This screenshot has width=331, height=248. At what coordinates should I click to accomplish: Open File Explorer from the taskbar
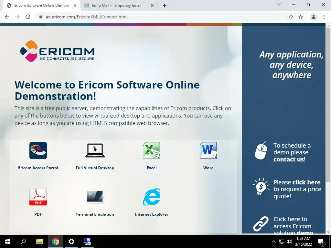click(x=40, y=242)
